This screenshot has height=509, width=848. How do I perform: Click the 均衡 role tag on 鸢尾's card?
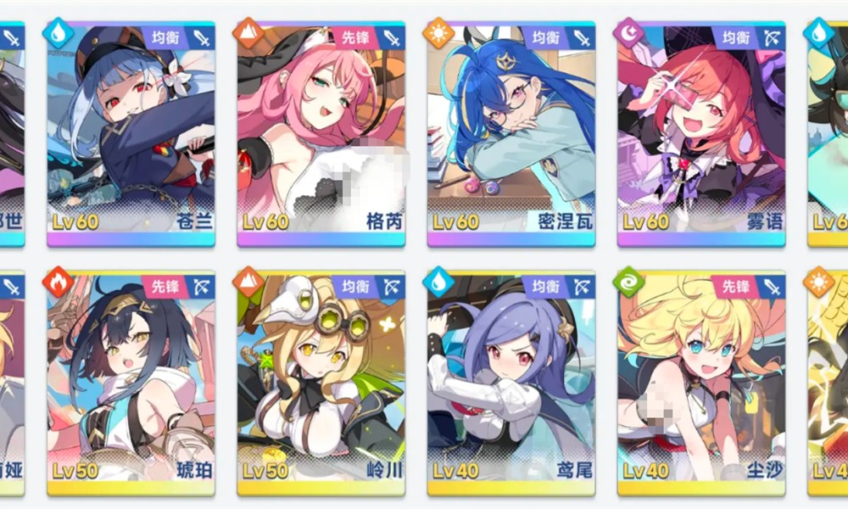tap(545, 287)
